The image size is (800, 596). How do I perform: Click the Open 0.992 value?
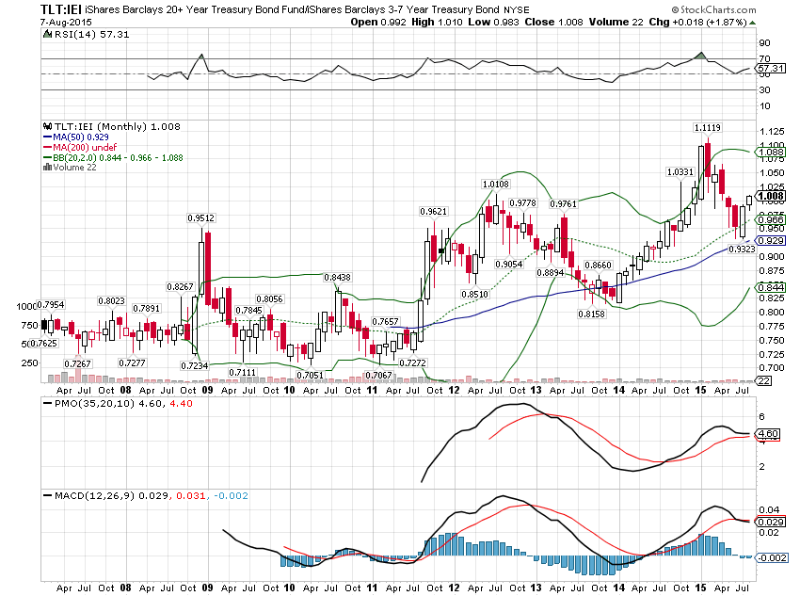tap(378, 23)
